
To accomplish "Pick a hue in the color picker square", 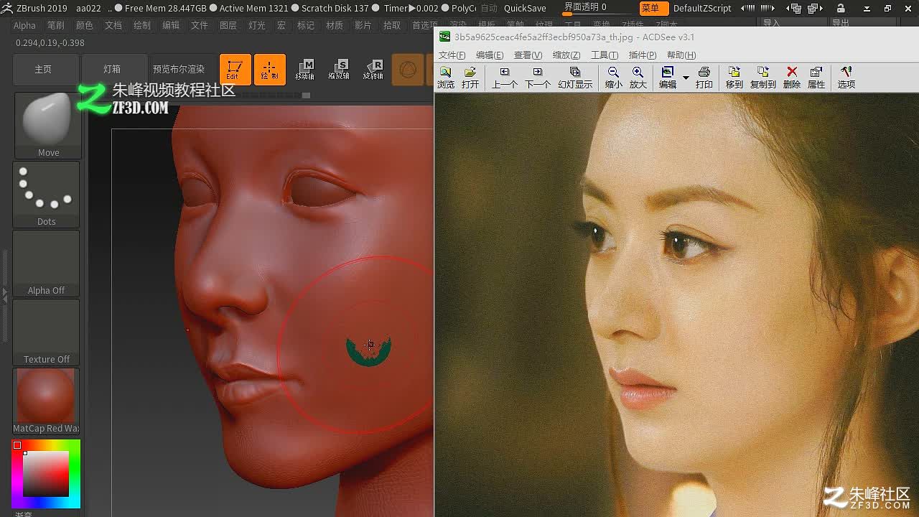I will [46, 474].
